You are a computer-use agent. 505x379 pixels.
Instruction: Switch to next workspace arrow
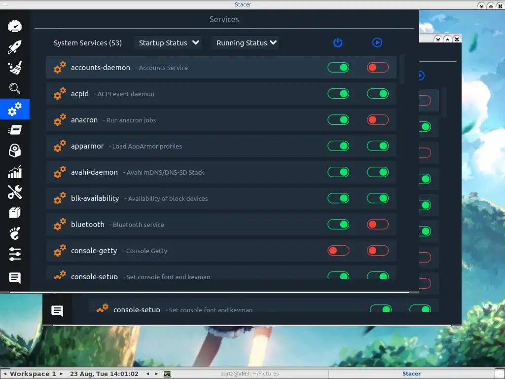[x=62, y=374]
